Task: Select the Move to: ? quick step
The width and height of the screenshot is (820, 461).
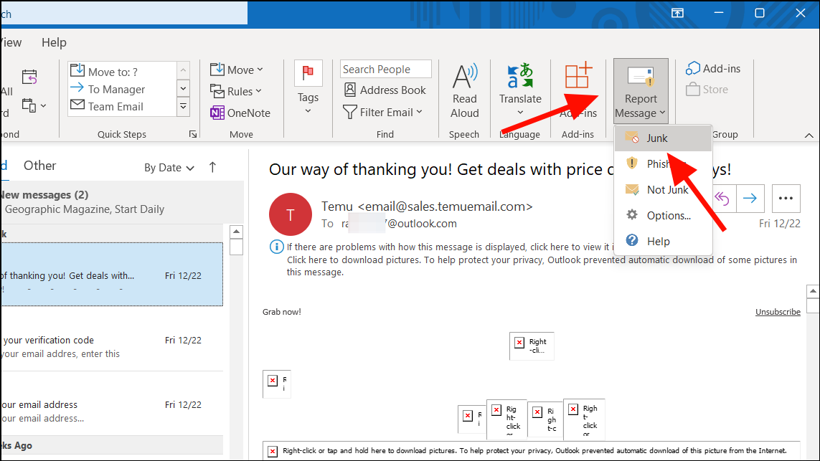Action: click(123, 72)
